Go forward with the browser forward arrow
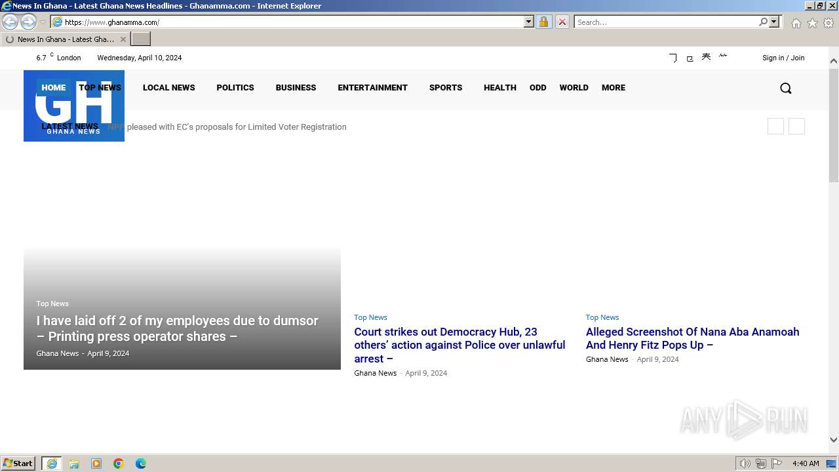Screen dimensions: 839x472 pos(28,22)
